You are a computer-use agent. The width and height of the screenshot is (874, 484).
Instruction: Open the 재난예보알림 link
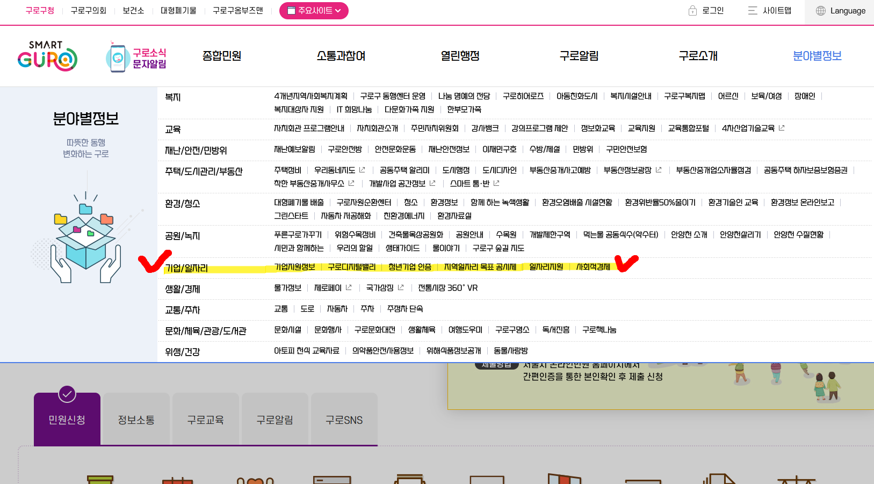click(294, 149)
